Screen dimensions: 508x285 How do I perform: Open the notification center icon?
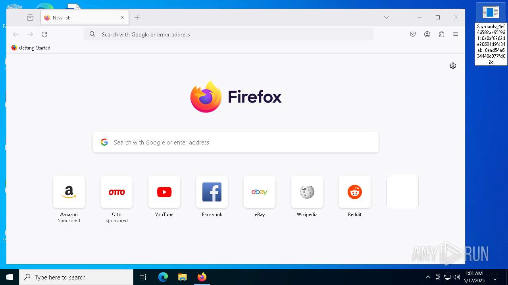click(x=495, y=277)
